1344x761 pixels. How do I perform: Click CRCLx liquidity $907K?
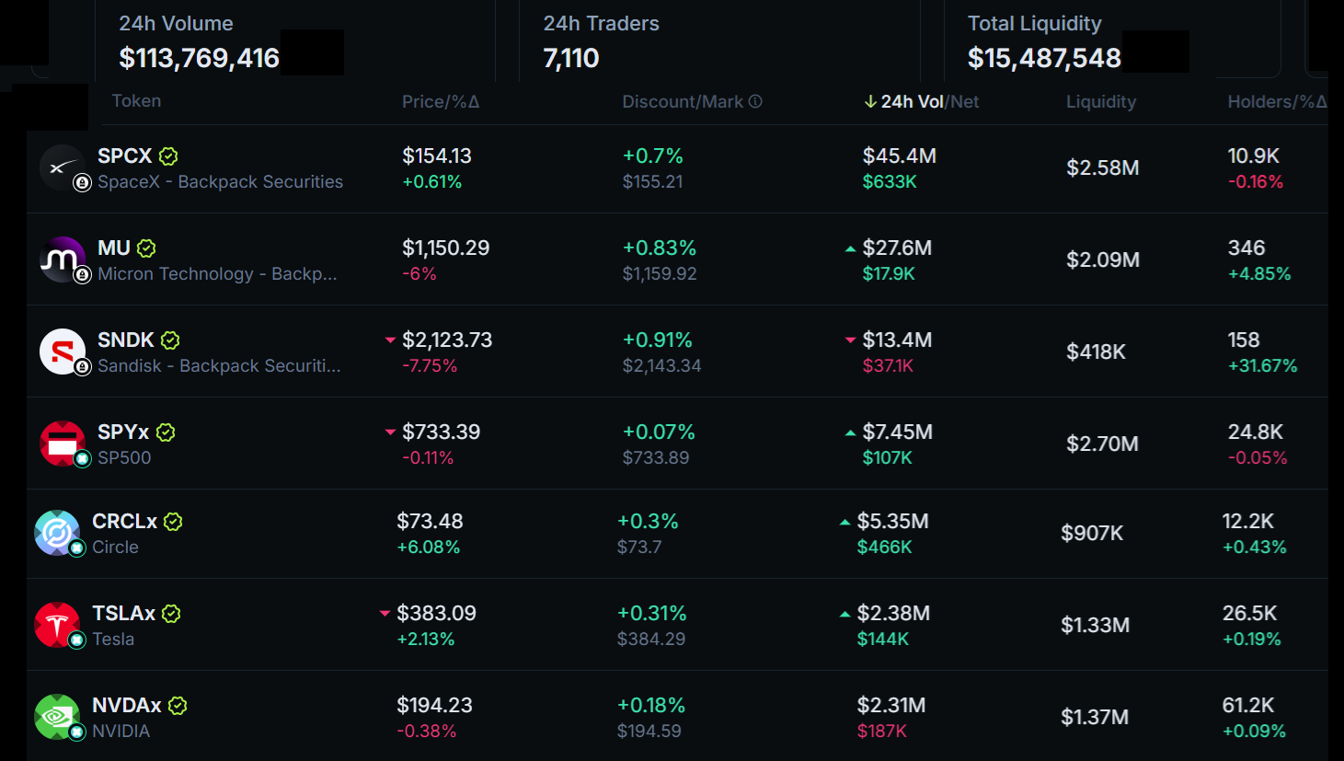pyautogui.click(x=1092, y=533)
